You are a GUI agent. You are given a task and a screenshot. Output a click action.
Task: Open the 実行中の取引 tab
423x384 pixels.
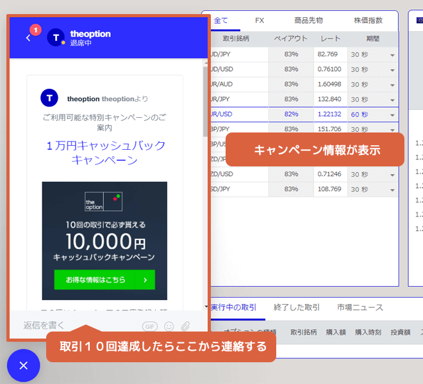(233, 307)
